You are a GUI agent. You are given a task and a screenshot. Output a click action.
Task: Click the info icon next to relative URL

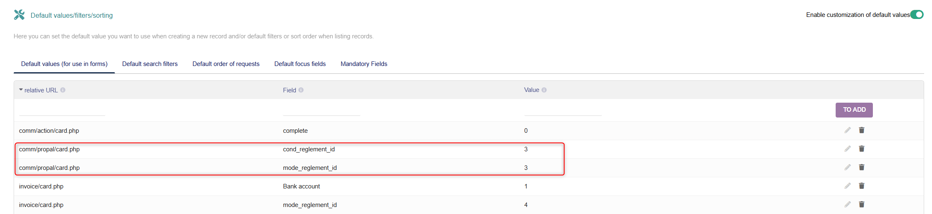point(63,90)
